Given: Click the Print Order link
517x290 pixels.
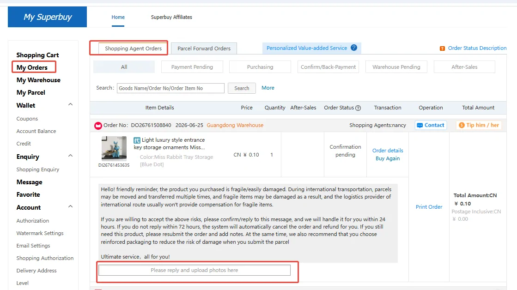Looking at the screenshot, I should (429, 207).
